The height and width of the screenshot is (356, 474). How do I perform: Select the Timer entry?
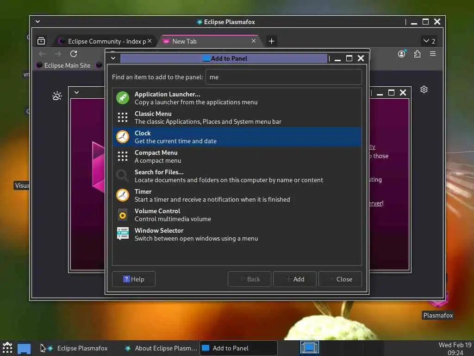237,195
